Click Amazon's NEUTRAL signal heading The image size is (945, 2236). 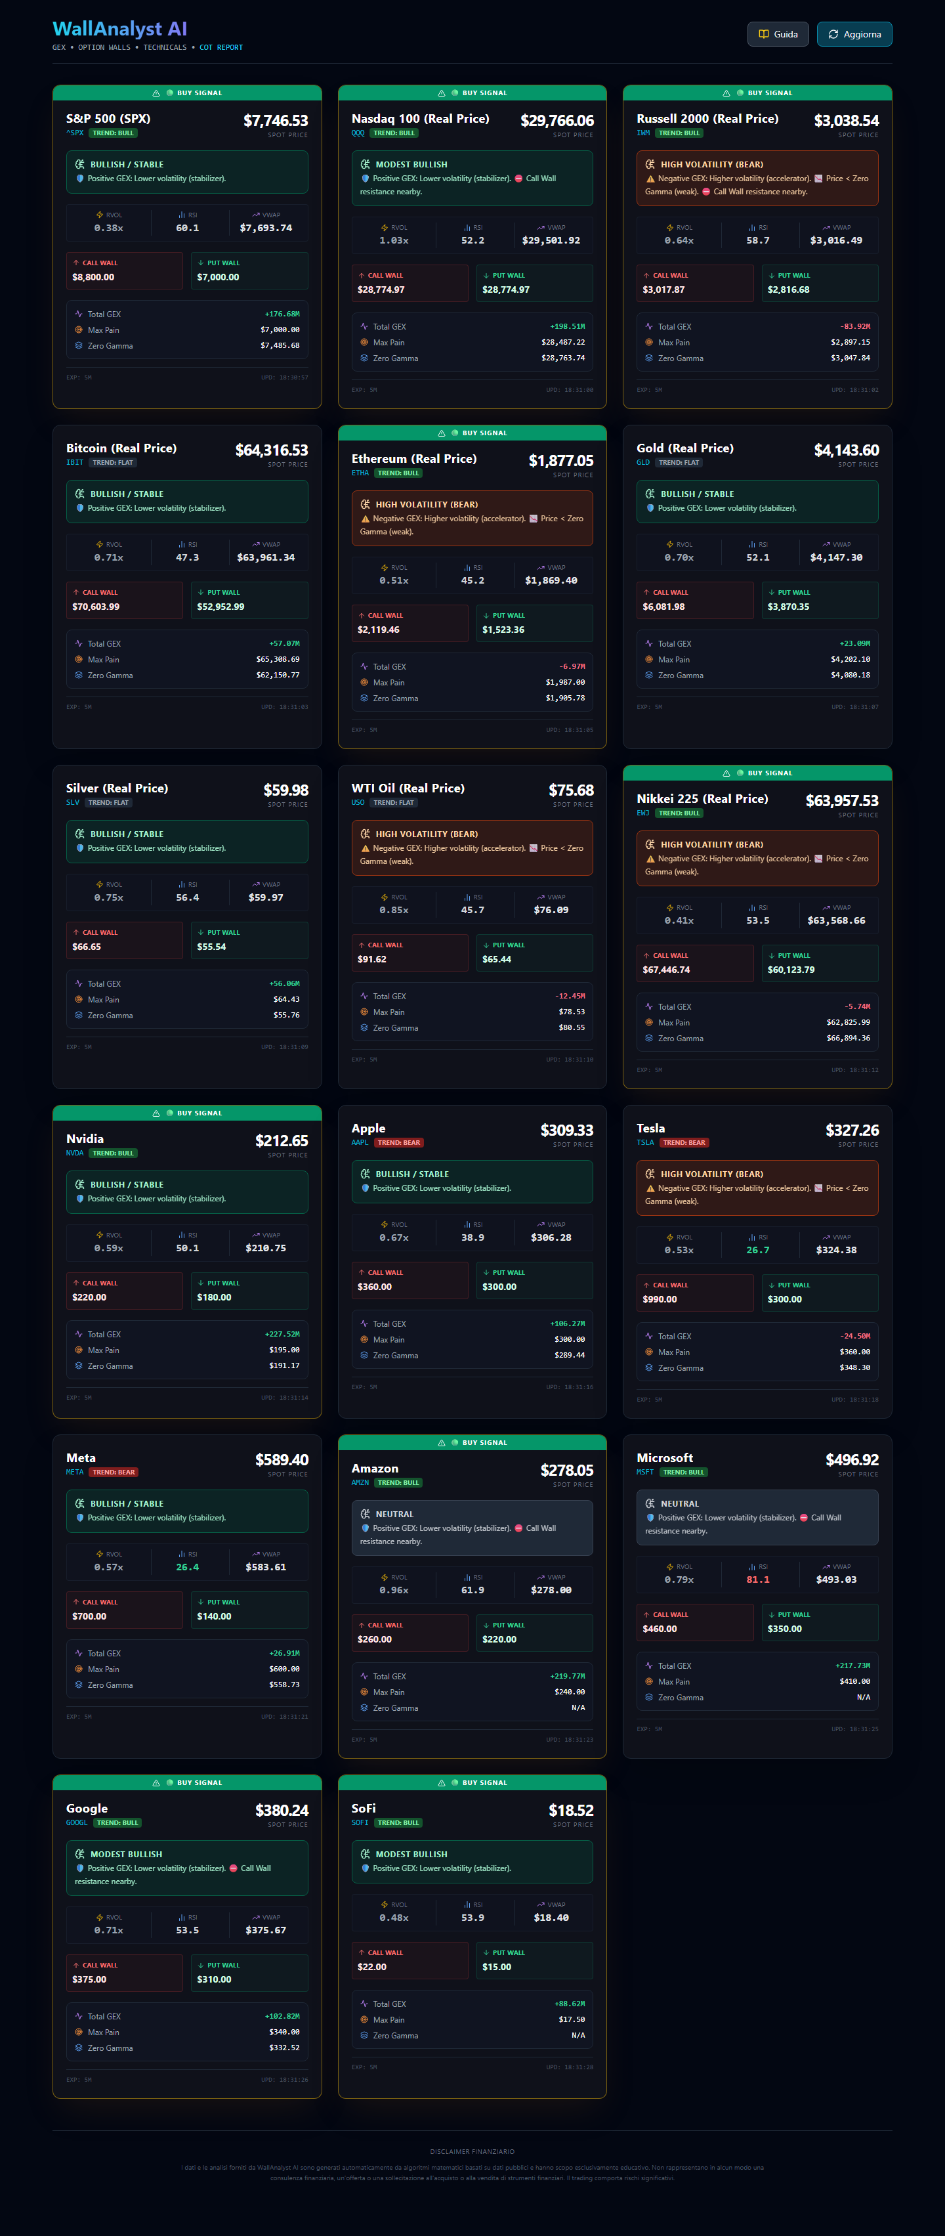tap(395, 1514)
